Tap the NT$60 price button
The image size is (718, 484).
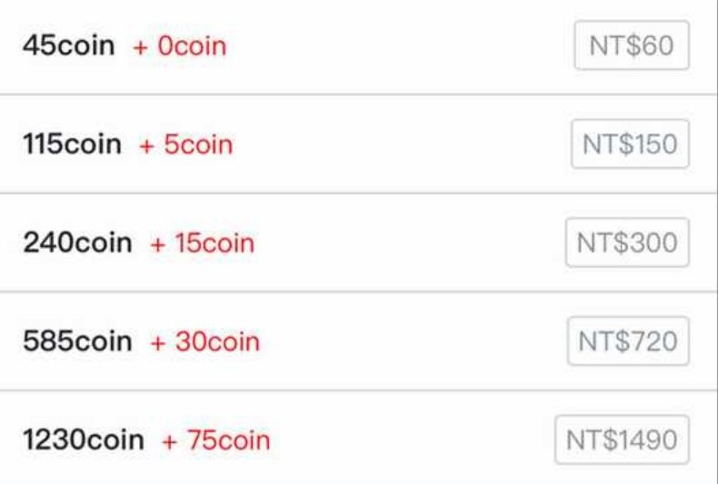632,45
